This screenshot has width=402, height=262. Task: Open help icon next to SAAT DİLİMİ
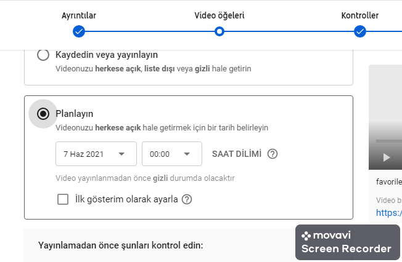(273, 154)
